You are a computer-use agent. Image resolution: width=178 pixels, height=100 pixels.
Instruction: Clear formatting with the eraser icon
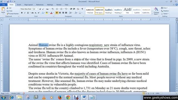(x=53, y=9)
